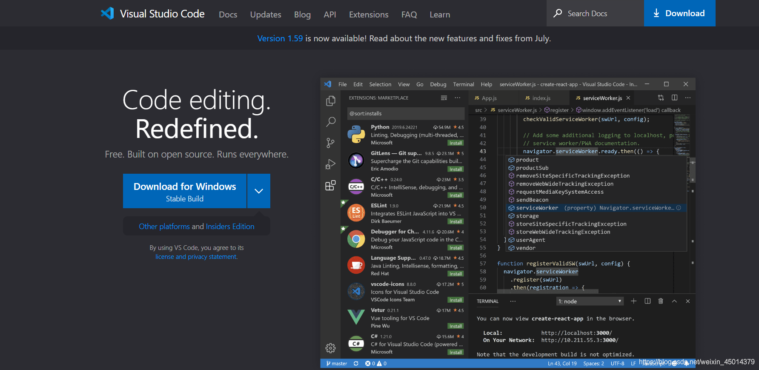The image size is (759, 370).
Task: Open the Version 1.59 release link
Action: pyautogui.click(x=280, y=38)
